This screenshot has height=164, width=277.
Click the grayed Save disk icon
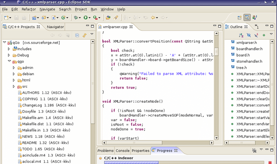pyautogui.click(x=17, y=18)
